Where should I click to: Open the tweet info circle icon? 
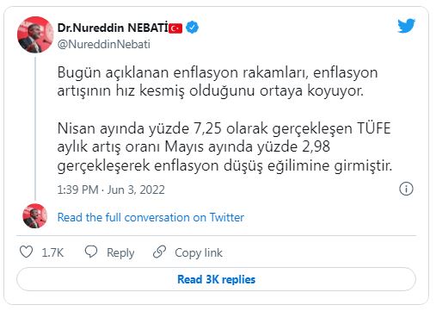coord(406,189)
